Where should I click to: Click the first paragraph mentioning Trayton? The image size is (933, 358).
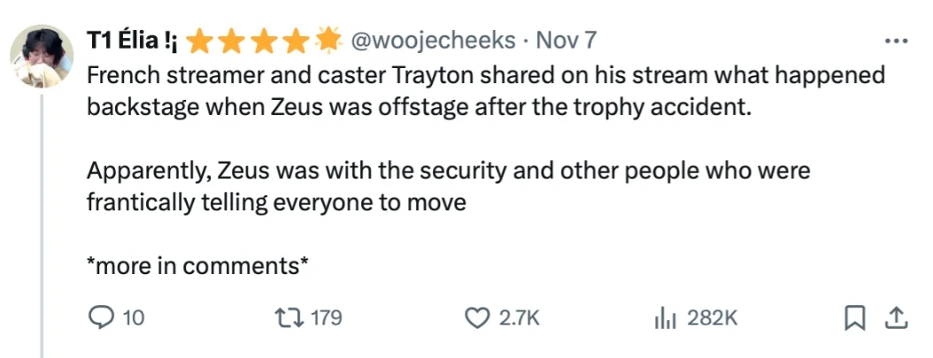tap(485, 91)
